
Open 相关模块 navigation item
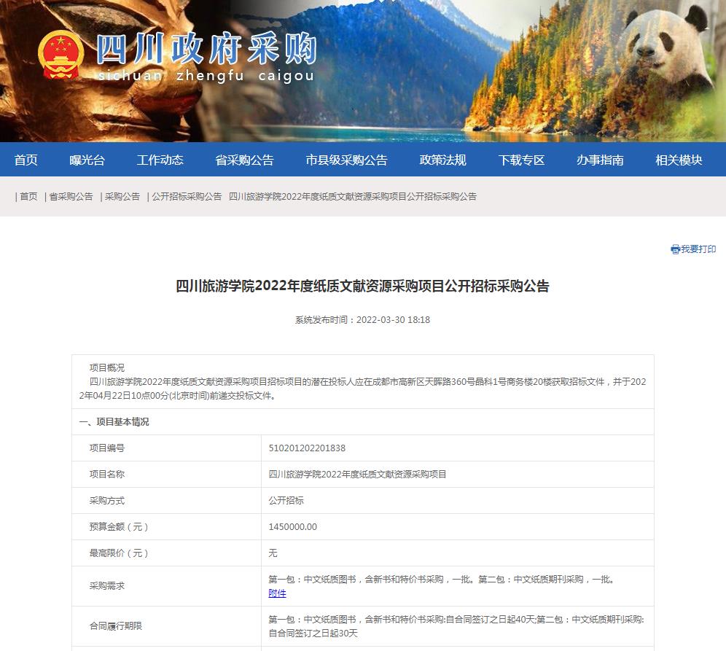click(679, 160)
